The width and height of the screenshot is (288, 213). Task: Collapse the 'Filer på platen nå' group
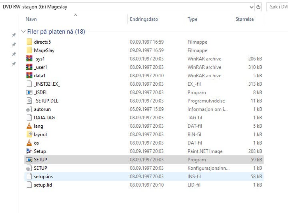(23, 32)
